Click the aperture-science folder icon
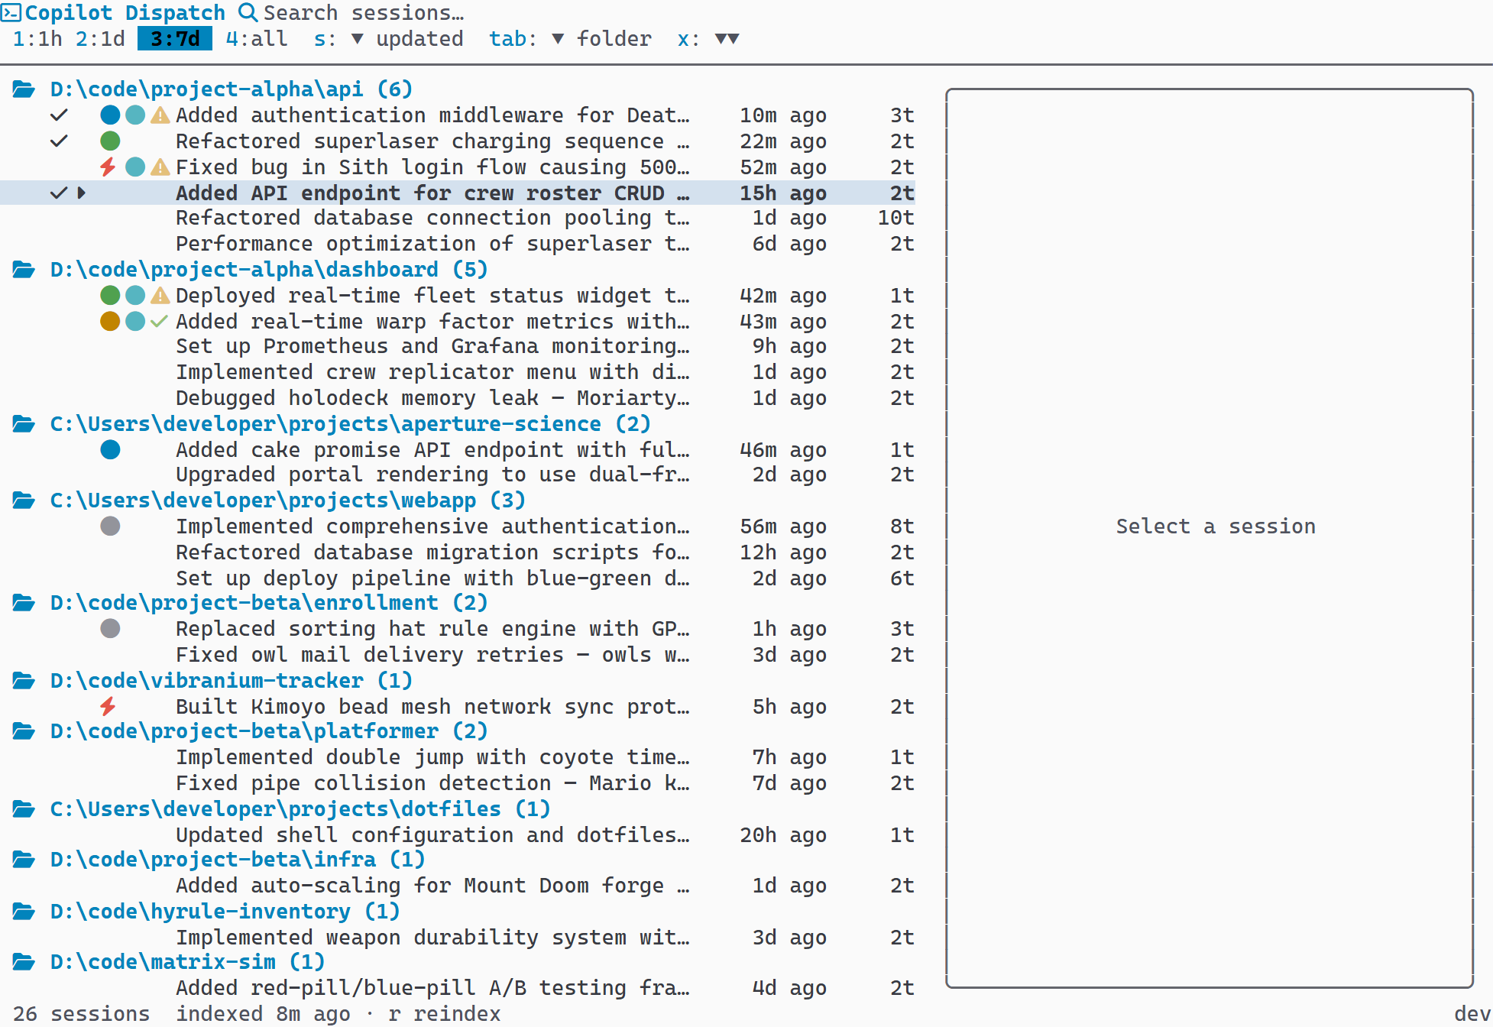Image resolution: width=1493 pixels, height=1027 pixels. pyautogui.click(x=24, y=424)
